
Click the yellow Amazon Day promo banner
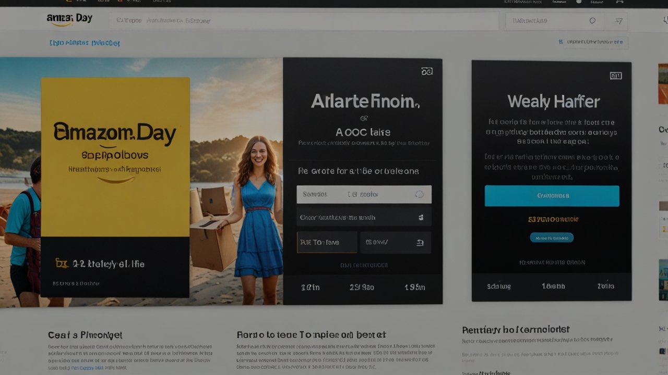pos(115,156)
